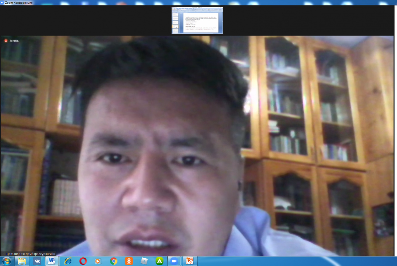Click the signal strength bars beside the participant name
Image resolution: width=397 pixels, height=266 pixels.
coord(3,254)
